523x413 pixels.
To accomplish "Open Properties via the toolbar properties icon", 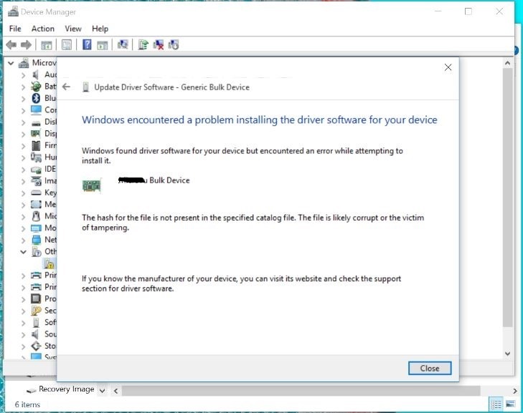I will (67, 44).
